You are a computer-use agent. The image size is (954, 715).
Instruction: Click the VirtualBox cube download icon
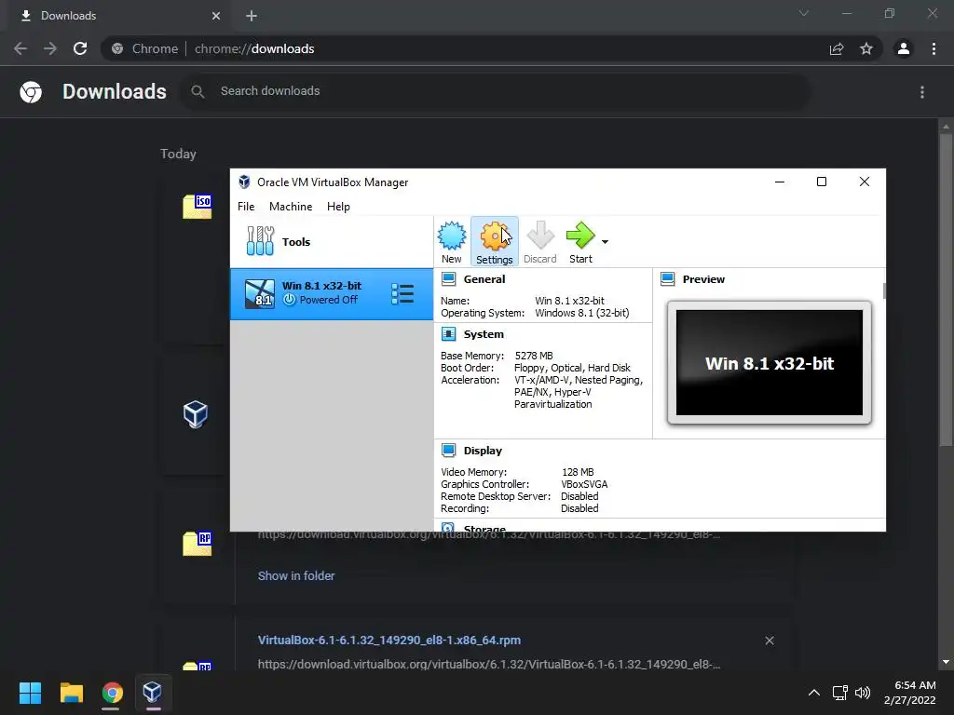point(196,414)
